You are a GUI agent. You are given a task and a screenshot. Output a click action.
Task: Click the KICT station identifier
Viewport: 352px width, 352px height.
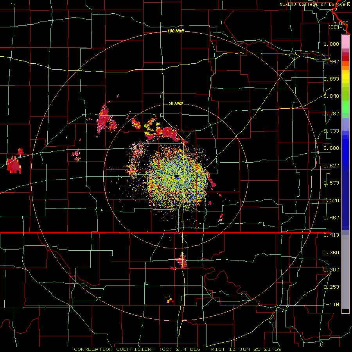pos(219,349)
